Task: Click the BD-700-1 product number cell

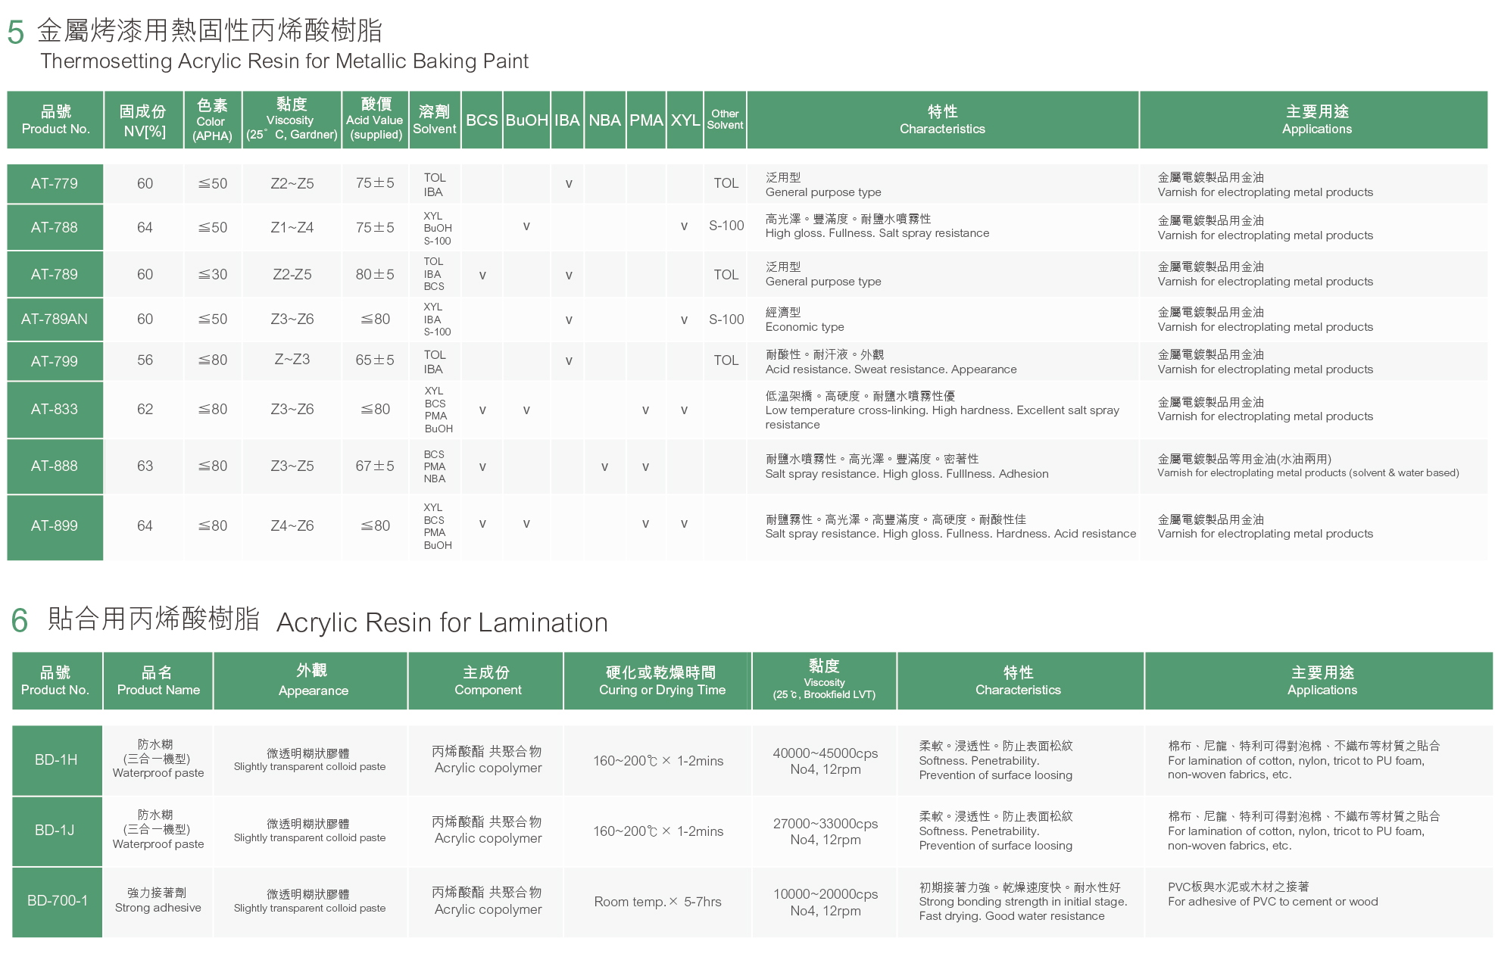Action: 57,900
